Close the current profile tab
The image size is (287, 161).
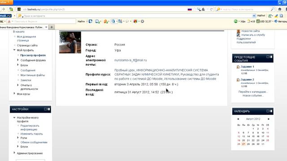(46, 27)
